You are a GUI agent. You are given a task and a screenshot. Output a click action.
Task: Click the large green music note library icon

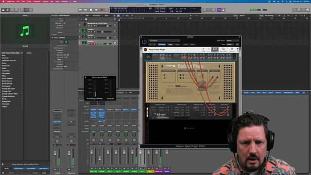(x=25, y=31)
